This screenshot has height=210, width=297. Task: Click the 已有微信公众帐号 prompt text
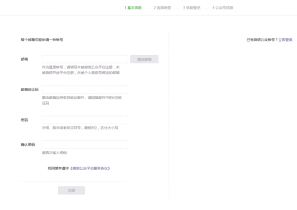261,39
